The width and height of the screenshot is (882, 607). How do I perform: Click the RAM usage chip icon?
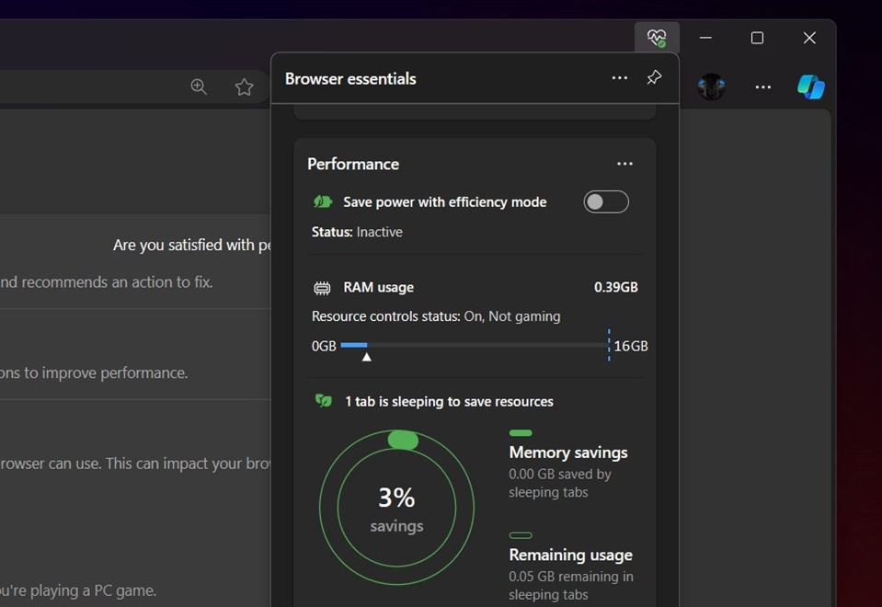pos(322,288)
